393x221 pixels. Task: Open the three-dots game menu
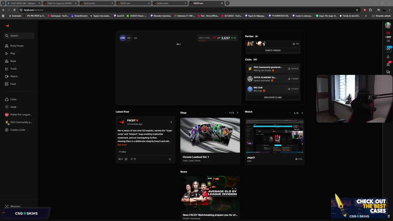click(129, 38)
